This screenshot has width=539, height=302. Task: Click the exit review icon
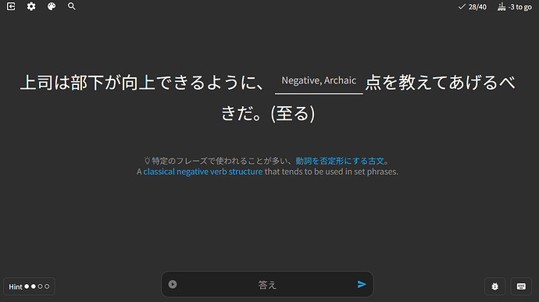(11, 6)
